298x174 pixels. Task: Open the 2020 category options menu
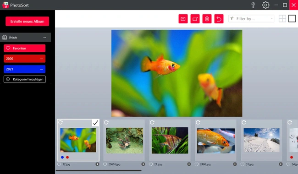[x=42, y=59]
